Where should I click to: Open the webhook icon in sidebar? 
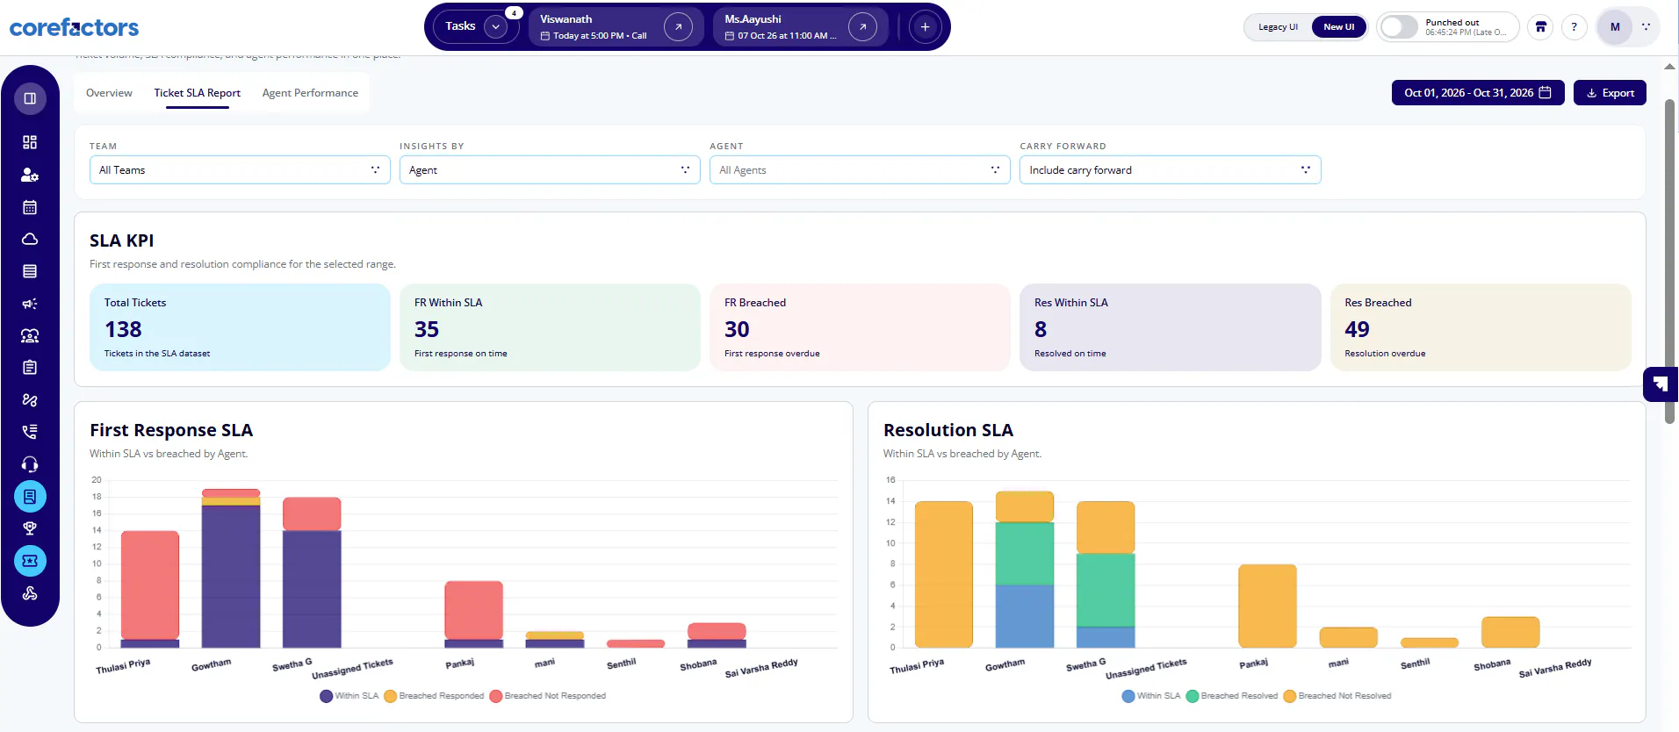point(30,593)
